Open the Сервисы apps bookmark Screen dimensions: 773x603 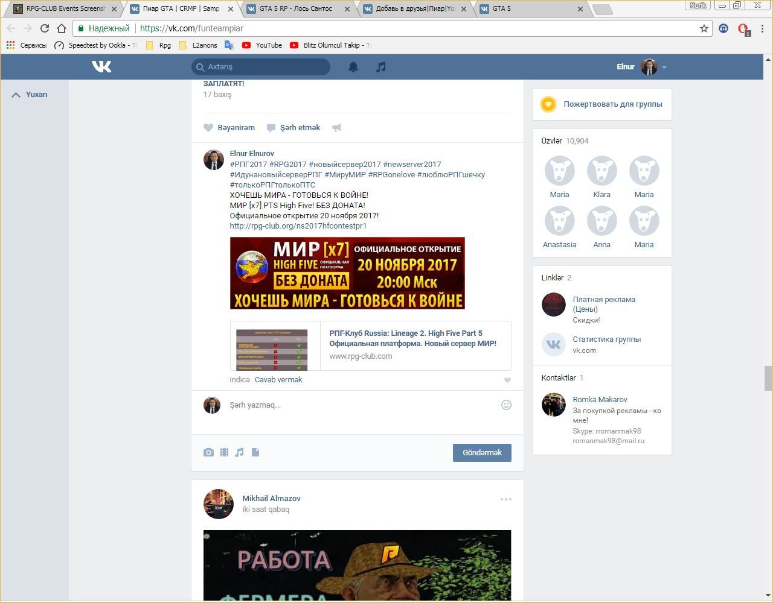point(26,45)
